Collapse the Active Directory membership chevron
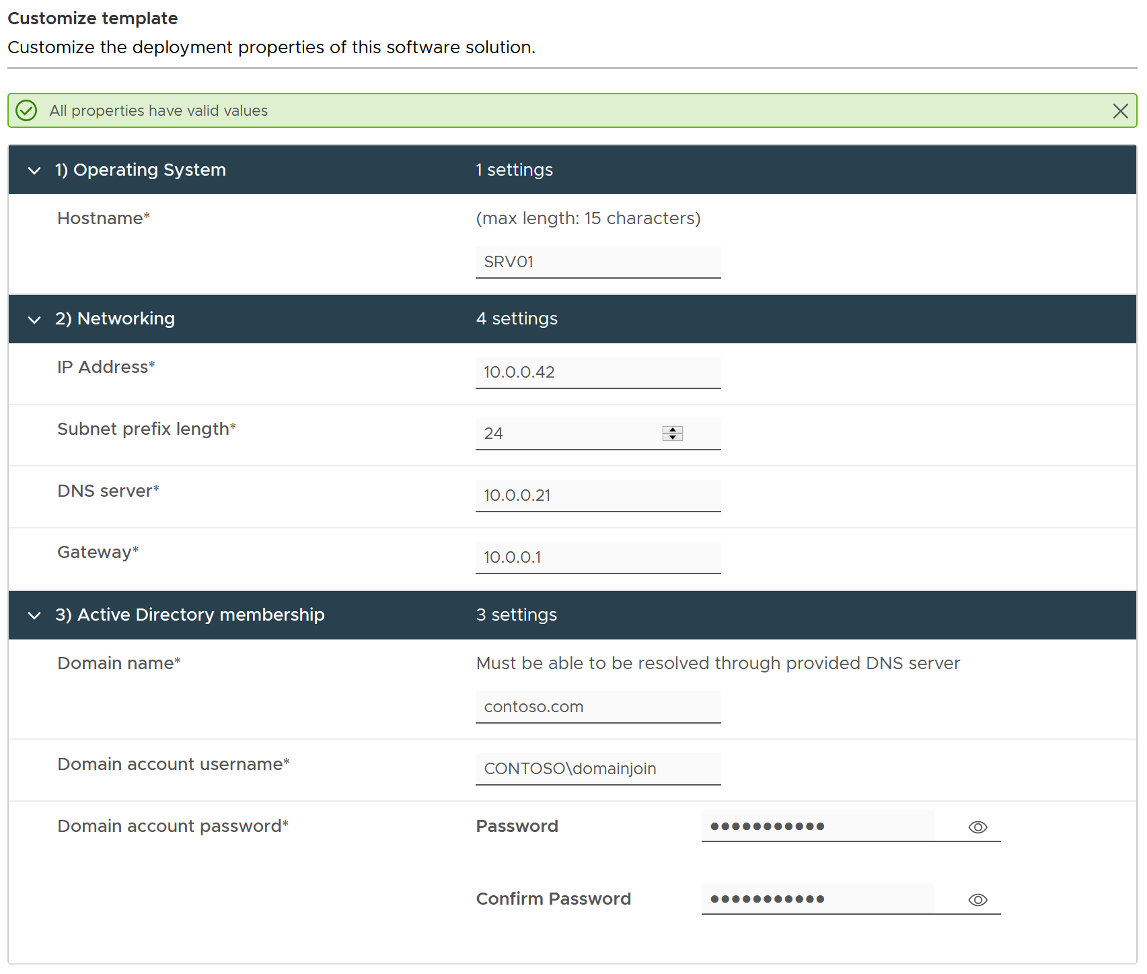 (34, 615)
